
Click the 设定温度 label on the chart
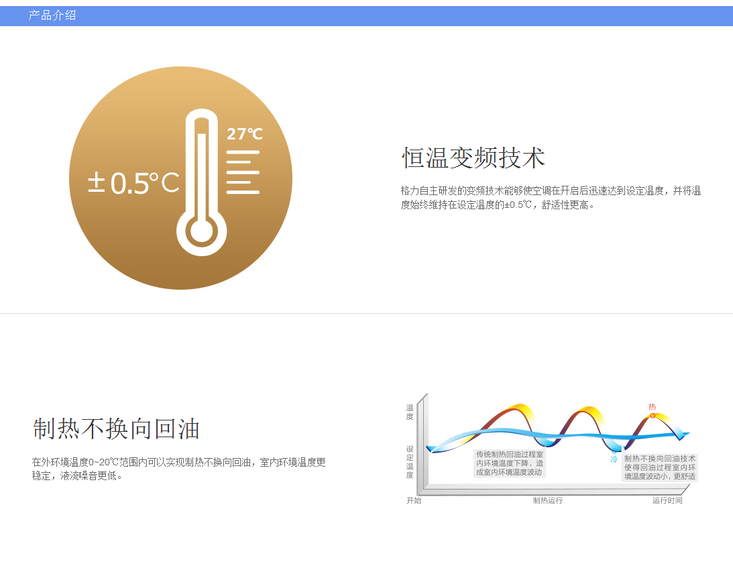[x=410, y=462]
